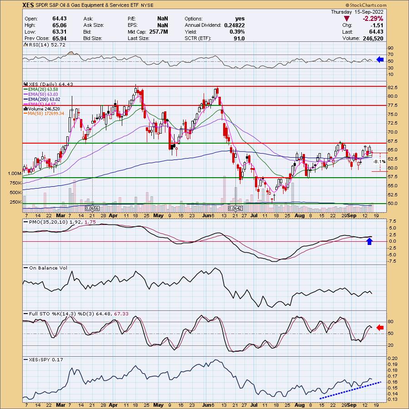Click the Thursday 15-Sep-2022 date text
Screen dimensions: 409x409
point(357,12)
